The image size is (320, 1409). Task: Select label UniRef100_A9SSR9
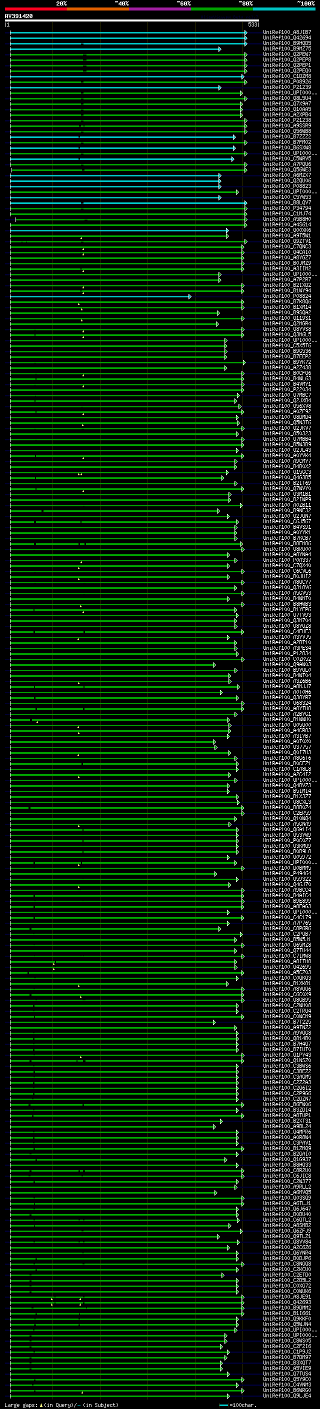[x=287, y=126]
